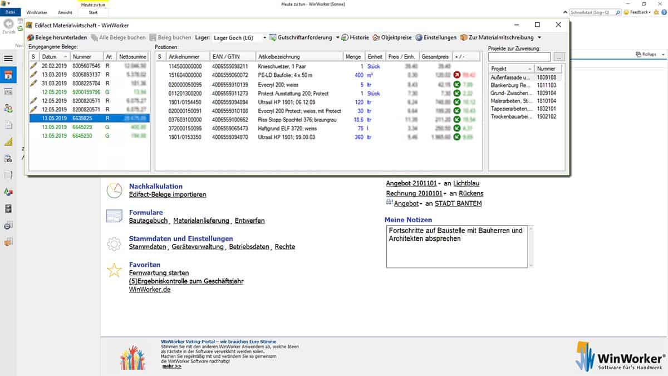Open Einstellungen in the Edifact toolbar

pyautogui.click(x=436, y=37)
